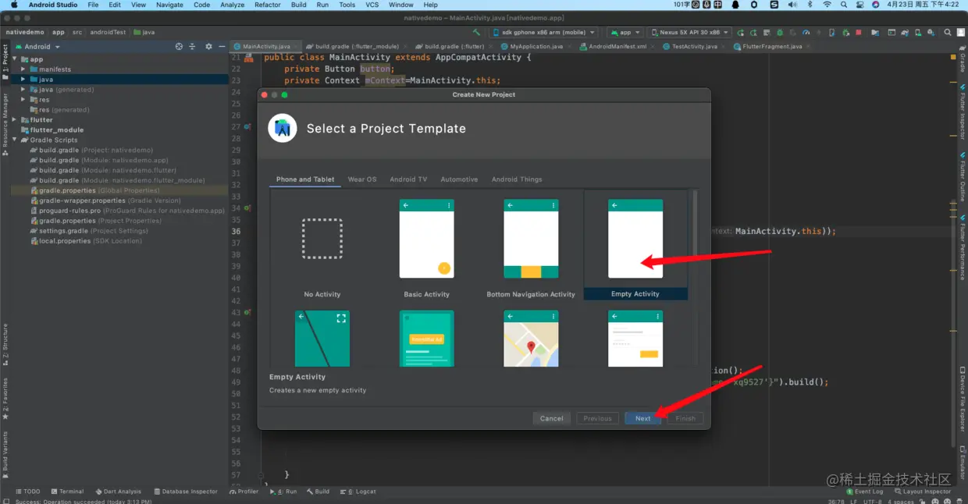
Task: Open the SDK Manager toolbar icon
Action: pyautogui.click(x=931, y=33)
